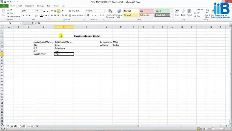Expand the Clear dropdown in Editing group
Viewport: 232px width, 131px height.
tap(201, 16)
